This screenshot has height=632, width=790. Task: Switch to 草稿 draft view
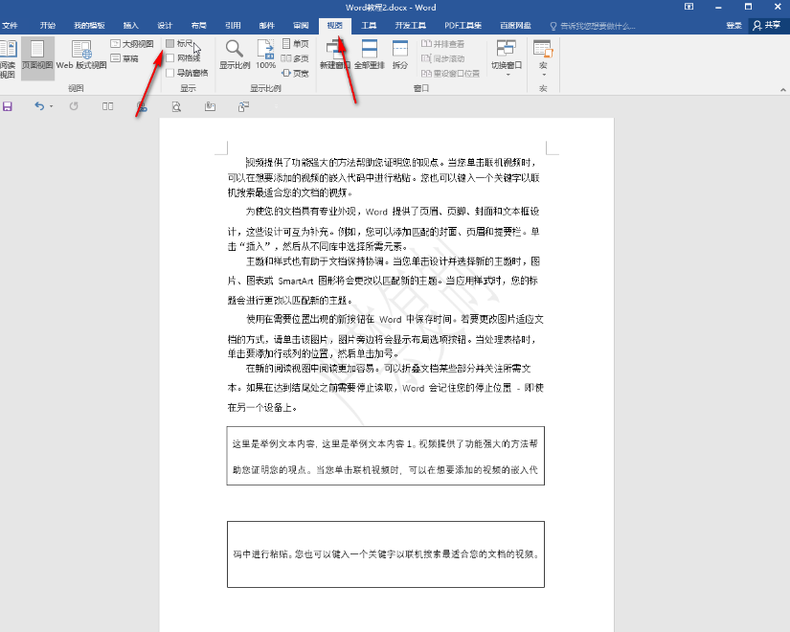pyautogui.click(x=127, y=56)
